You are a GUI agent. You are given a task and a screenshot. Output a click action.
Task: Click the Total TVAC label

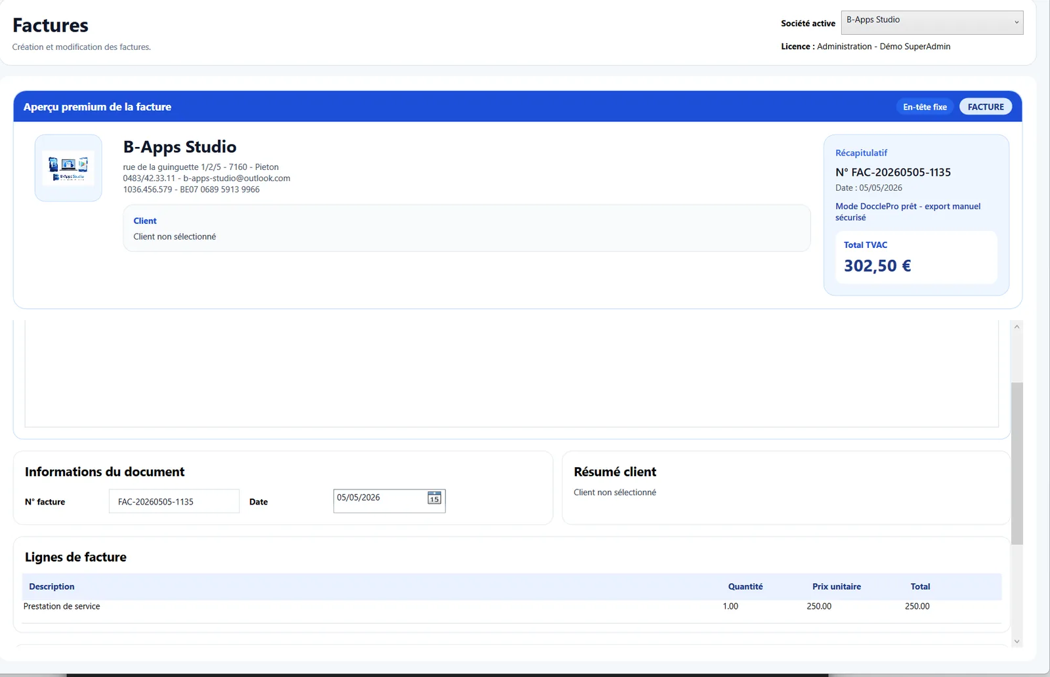pos(866,245)
